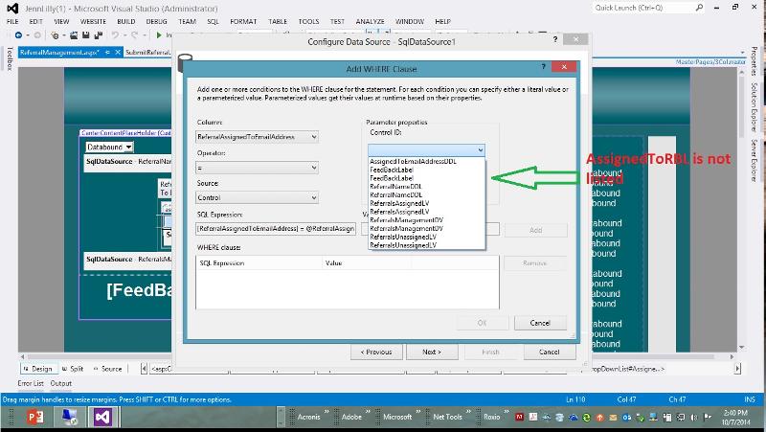766x432 pixels.
Task: Select AssignedToEmailAddressDDL from the list
Action: point(414,161)
